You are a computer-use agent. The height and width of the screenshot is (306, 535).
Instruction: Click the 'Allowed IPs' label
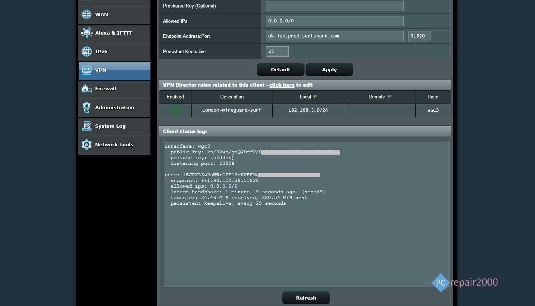coord(175,21)
